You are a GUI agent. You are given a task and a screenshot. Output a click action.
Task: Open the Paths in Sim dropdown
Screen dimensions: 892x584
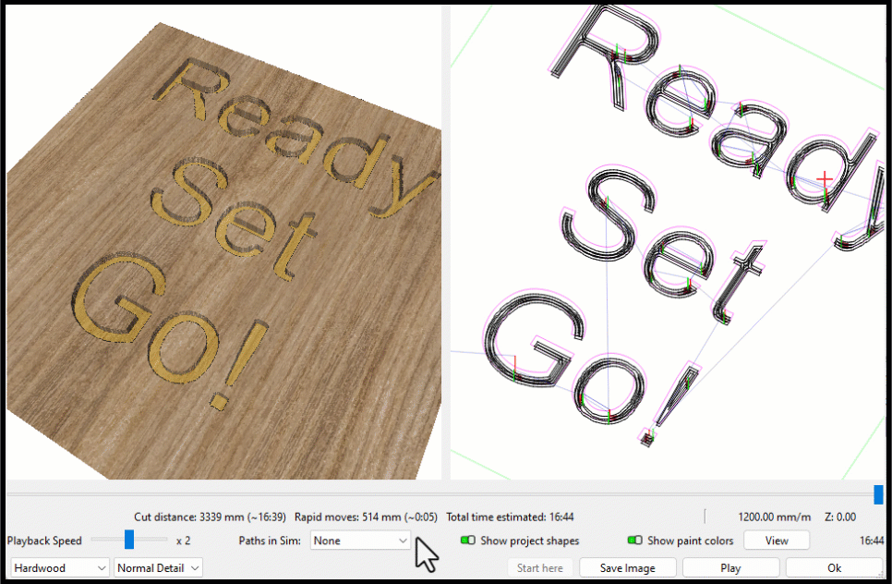[360, 541]
